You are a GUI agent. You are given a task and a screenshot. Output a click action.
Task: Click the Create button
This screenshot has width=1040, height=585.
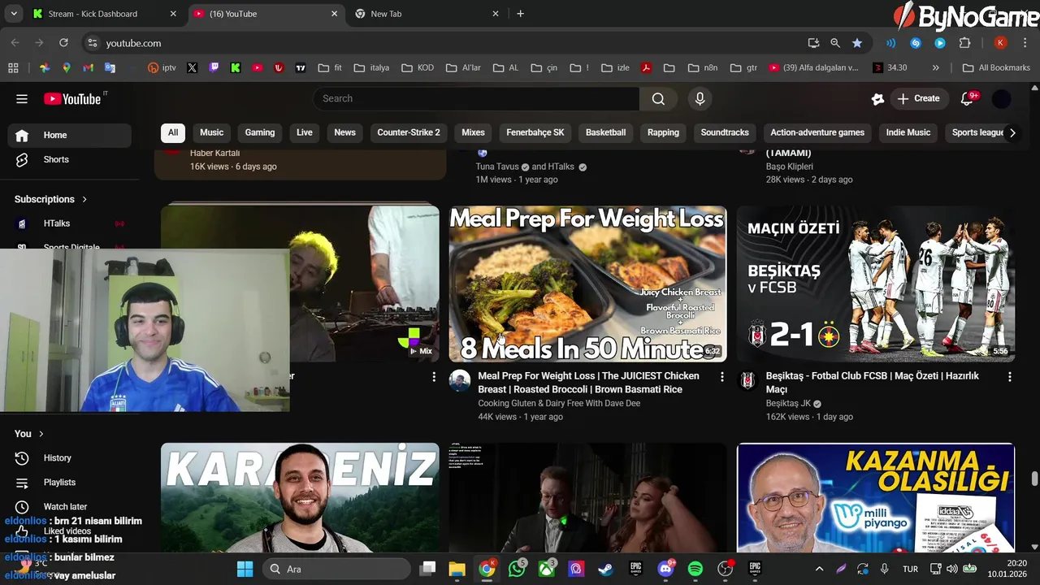918,99
